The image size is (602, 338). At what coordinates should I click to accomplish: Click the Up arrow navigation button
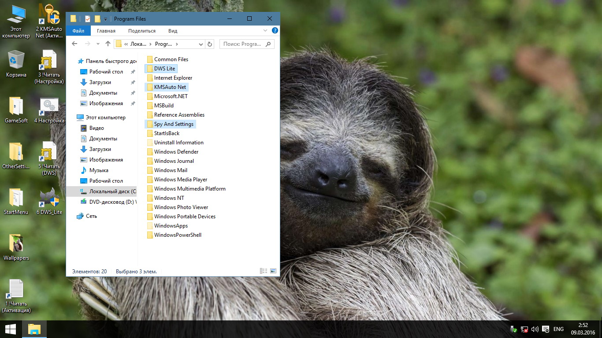[x=108, y=44]
